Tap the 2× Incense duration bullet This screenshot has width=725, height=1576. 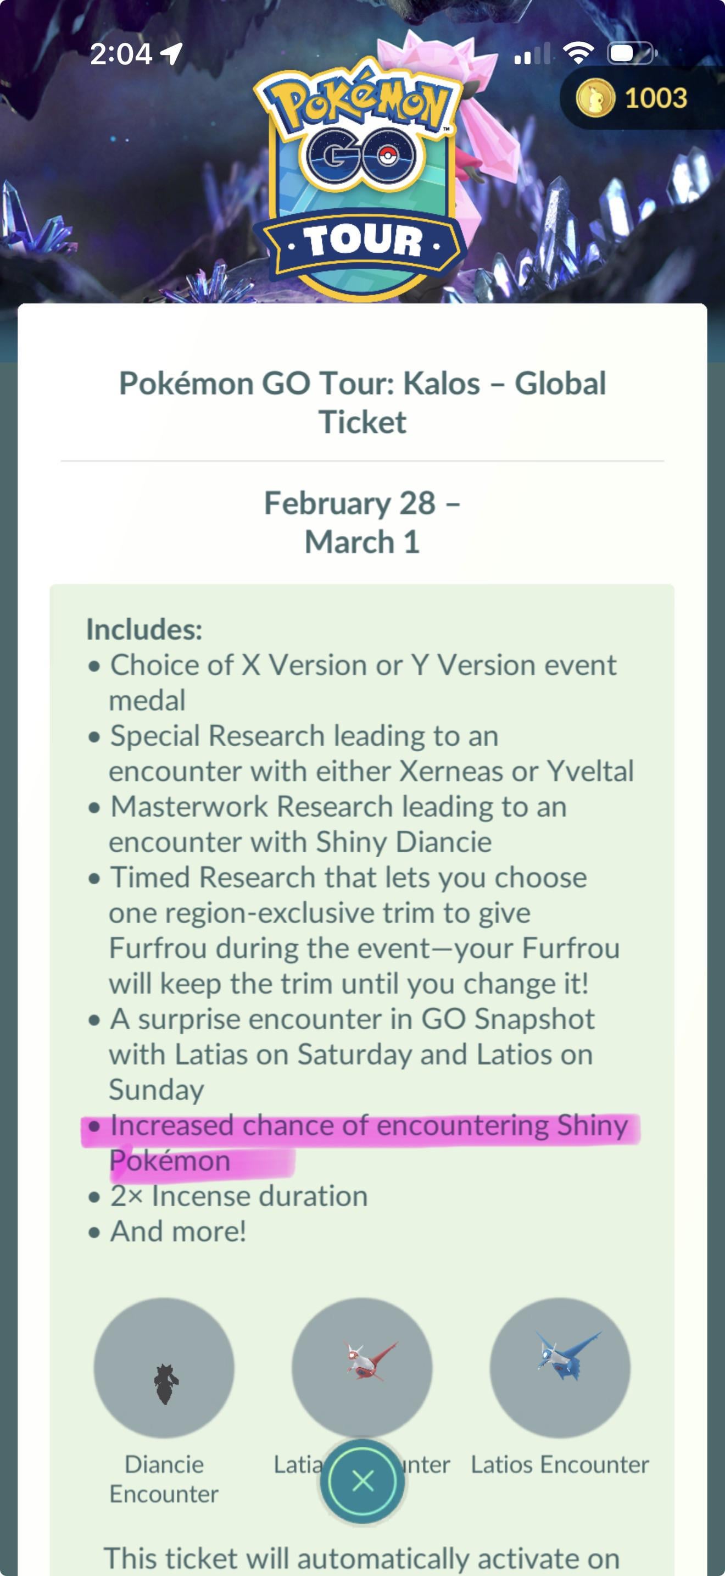click(238, 1196)
